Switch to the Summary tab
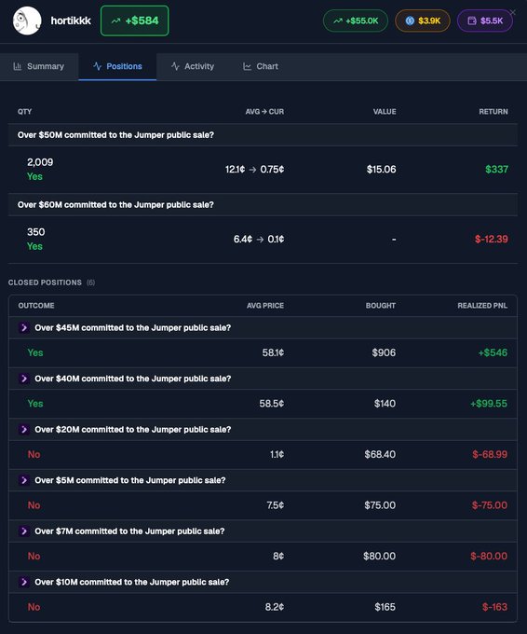 tap(39, 66)
